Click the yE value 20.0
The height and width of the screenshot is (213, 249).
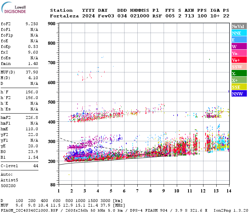pos(33,146)
